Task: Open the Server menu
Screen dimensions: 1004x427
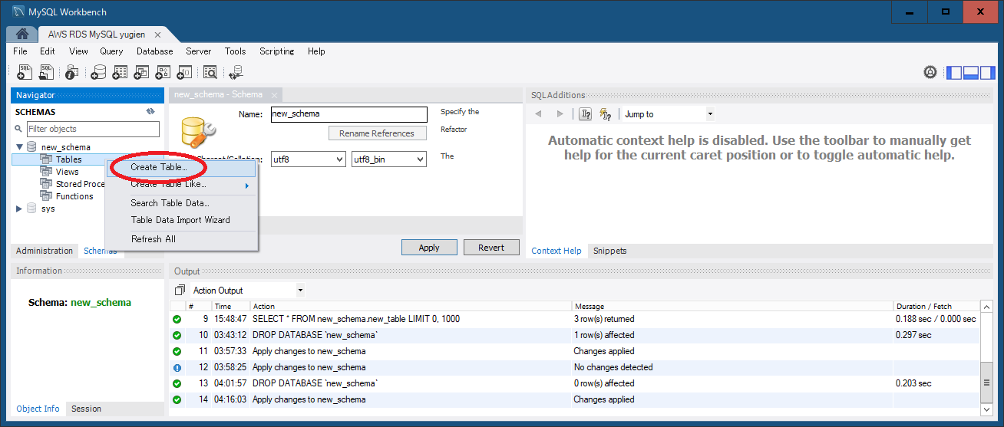Action: (x=199, y=51)
